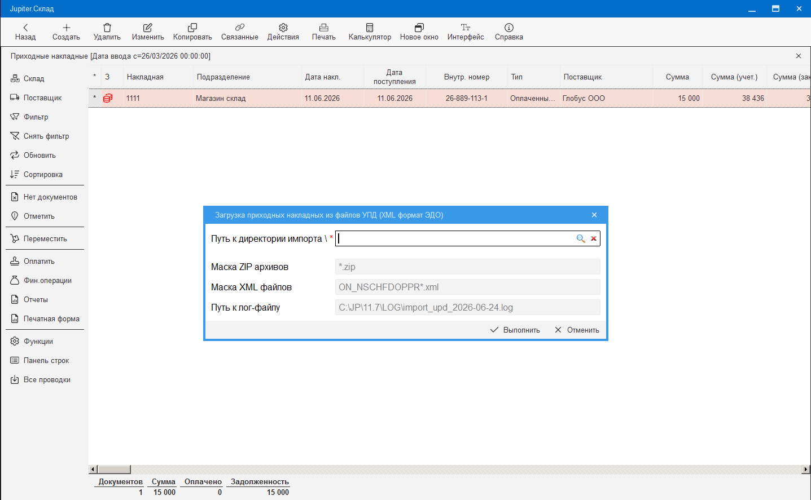The width and height of the screenshot is (811, 500).
Task: Click the Путь к лог-файлу field
Action: coord(467,307)
